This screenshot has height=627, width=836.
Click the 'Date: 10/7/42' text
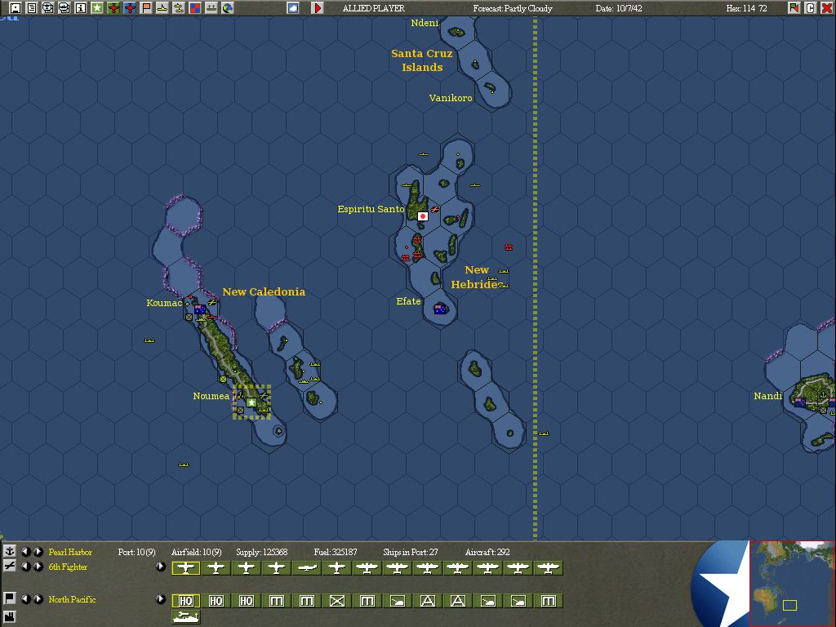[x=619, y=8]
